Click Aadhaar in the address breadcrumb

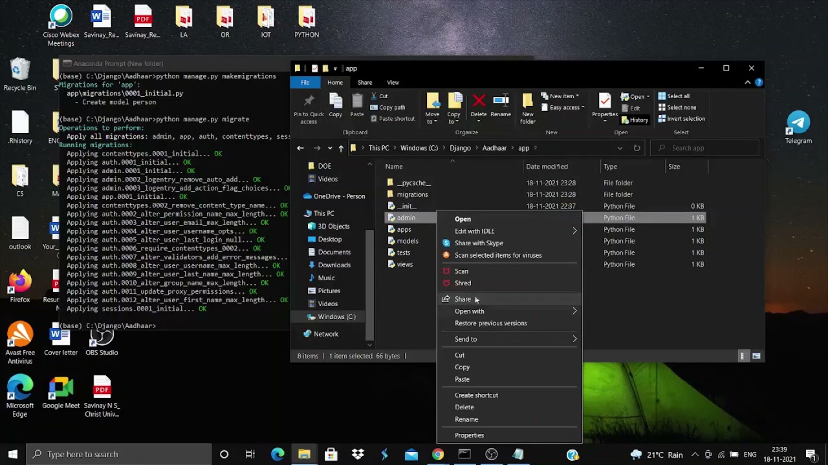point(494,148)
